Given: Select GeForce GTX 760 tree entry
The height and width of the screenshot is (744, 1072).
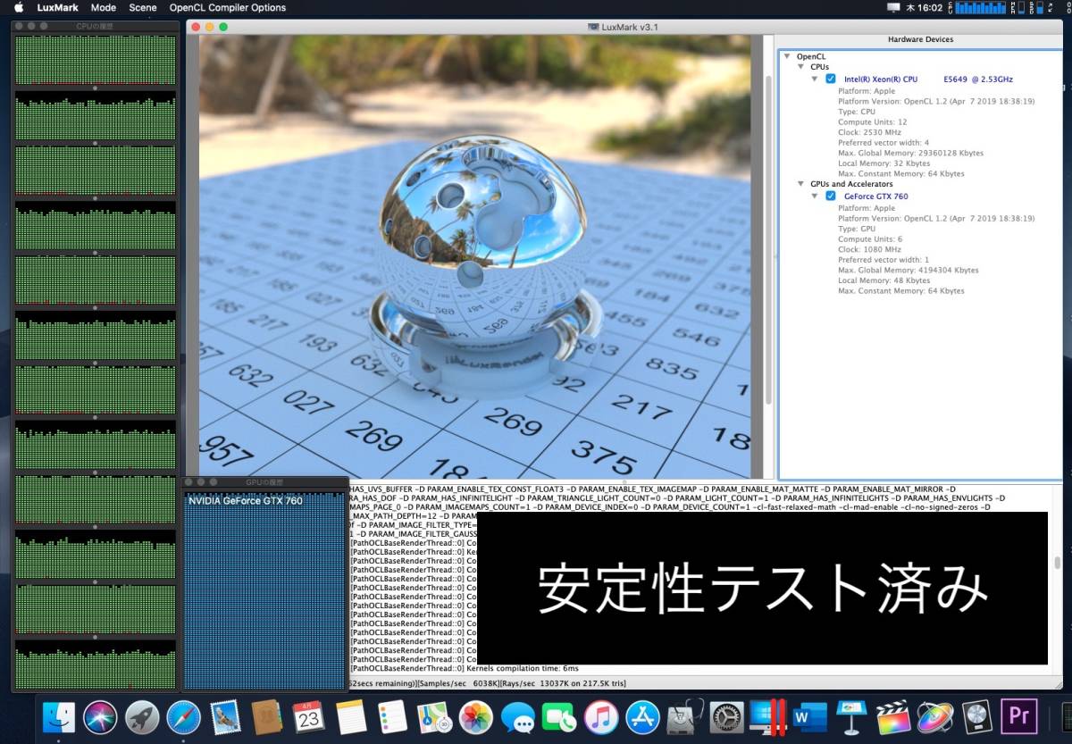Looking at the screenshot, I should (x=875, y=196).
